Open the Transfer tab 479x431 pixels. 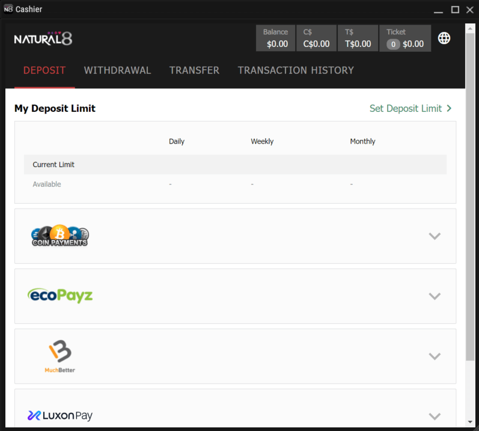coord(194,70)
